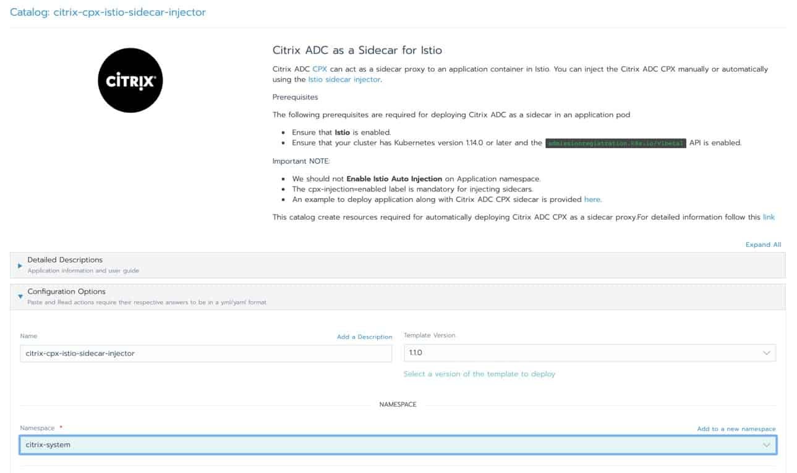
Task: Click the admissionregistration API code snippet
Action: (616, 143)
